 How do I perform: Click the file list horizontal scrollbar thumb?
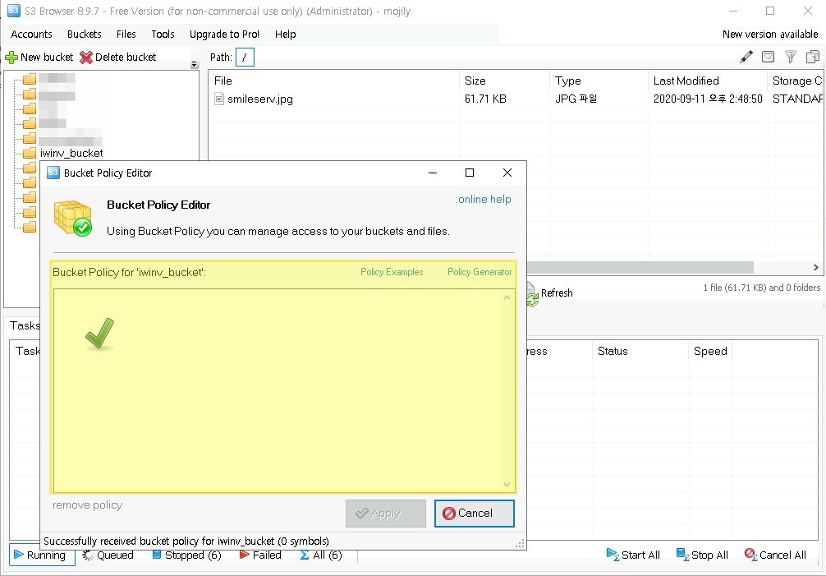640,268
